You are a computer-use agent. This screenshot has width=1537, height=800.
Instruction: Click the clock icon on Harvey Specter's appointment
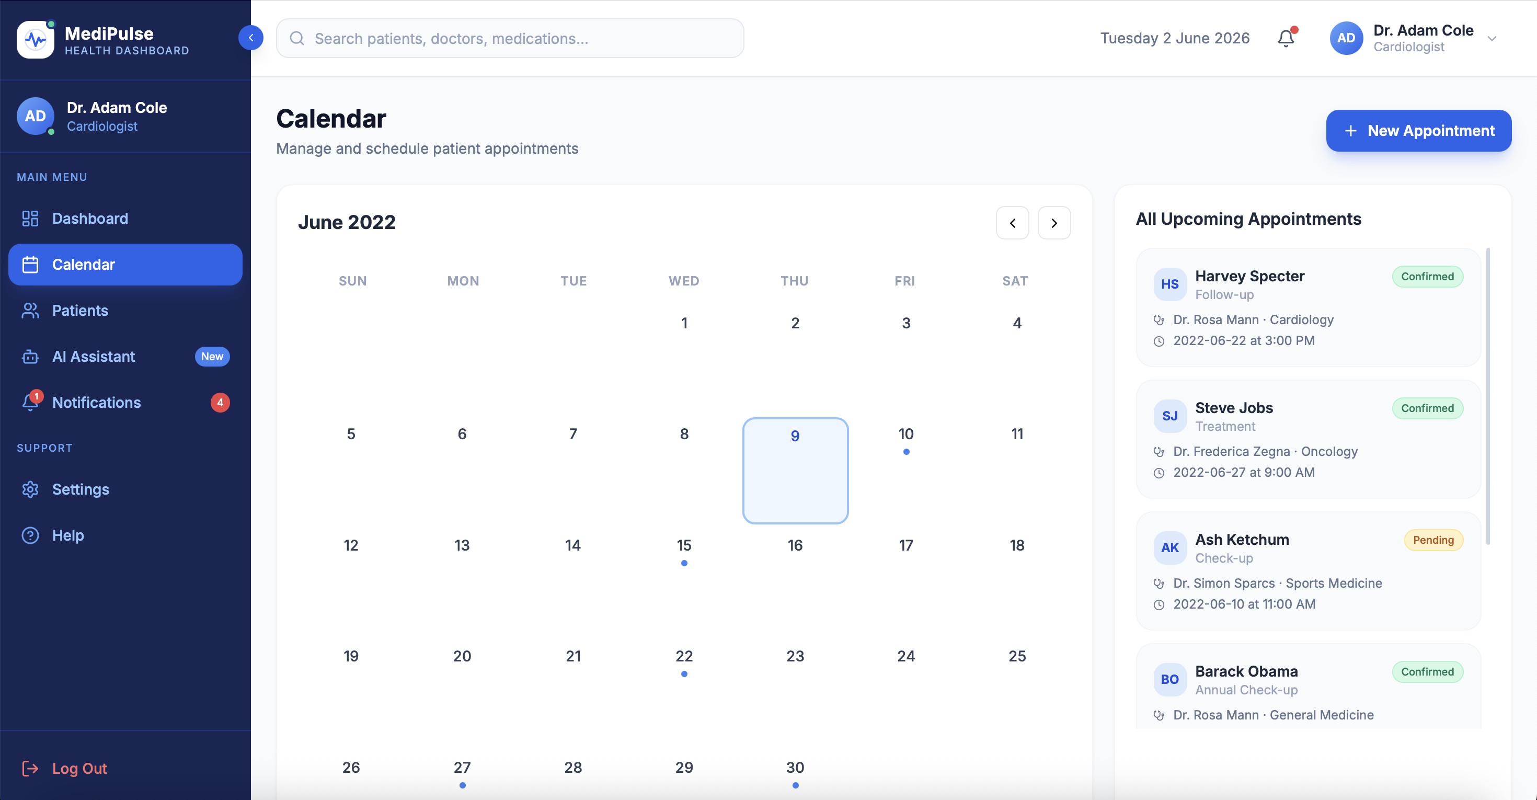1159,341
